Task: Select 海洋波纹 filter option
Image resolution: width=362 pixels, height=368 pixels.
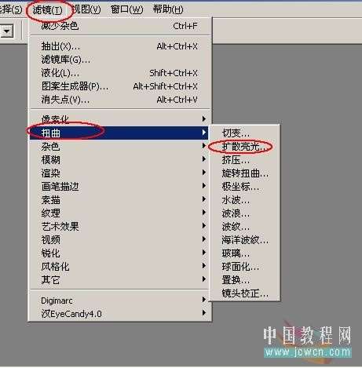Action: pyautogui.click(x=244, y=240)
